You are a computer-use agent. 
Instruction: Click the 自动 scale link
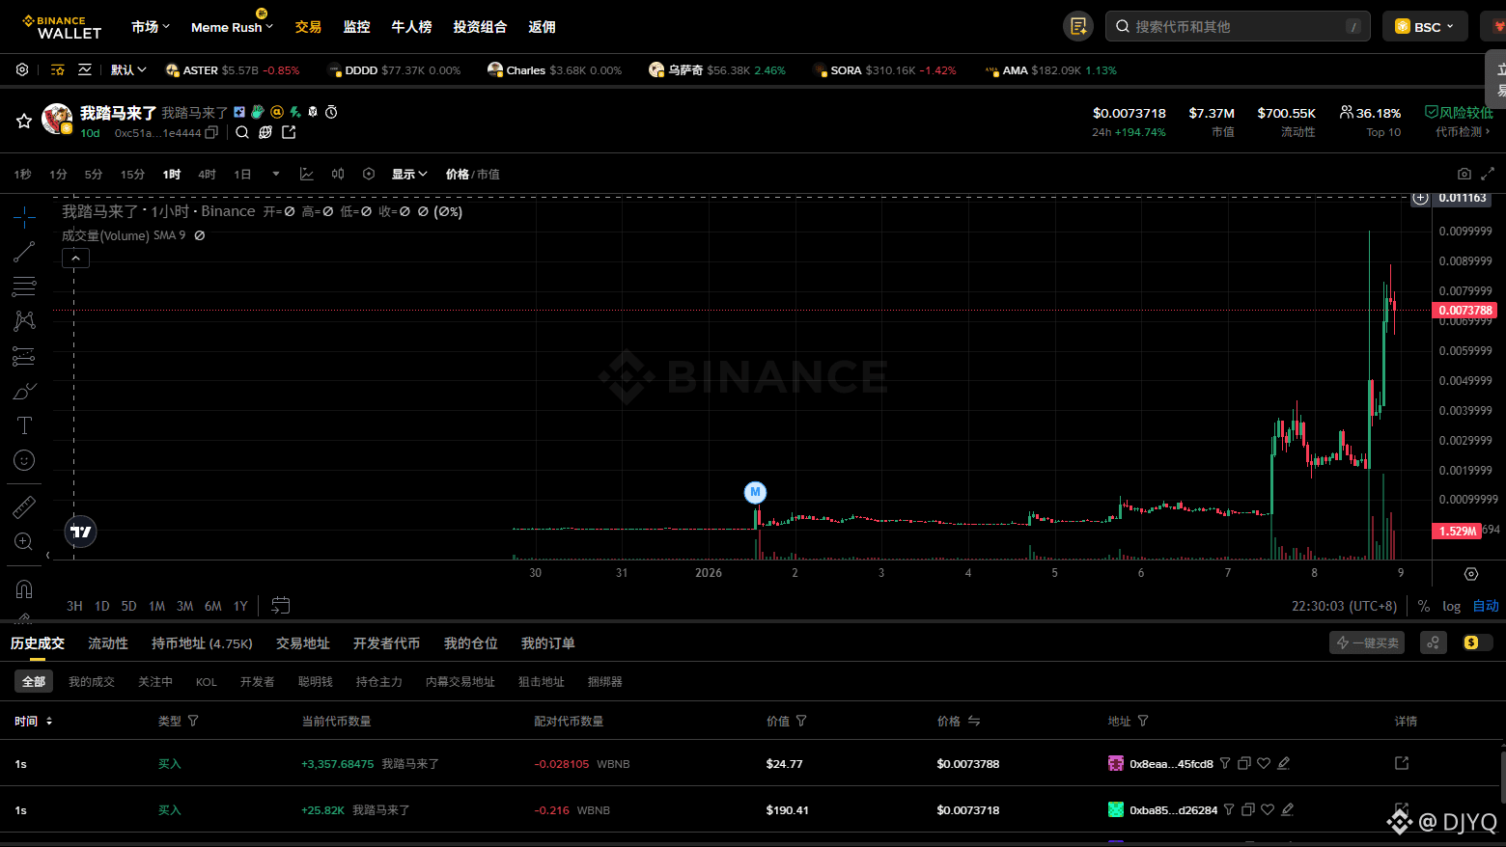[x=1486, y=606]
